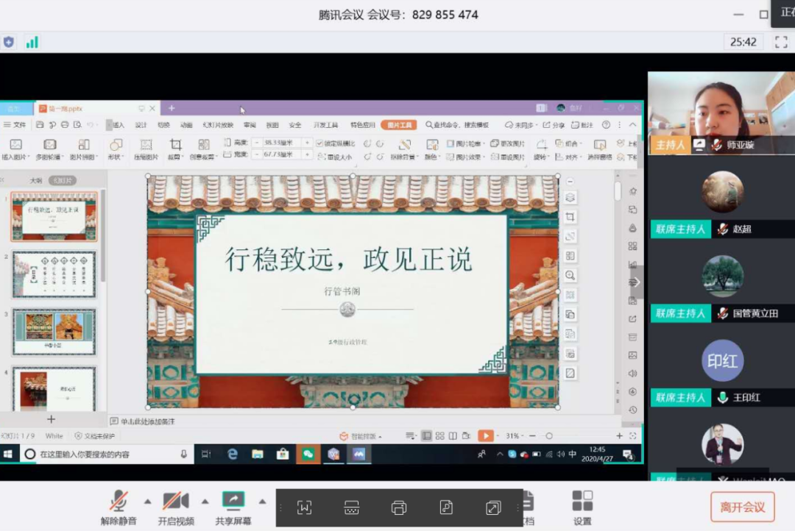The width and height of the screenshot is (795, 531).
Task: Click Share Screen (共享屏幕) button
Action: pyautogui.click(x=233, y=507)
